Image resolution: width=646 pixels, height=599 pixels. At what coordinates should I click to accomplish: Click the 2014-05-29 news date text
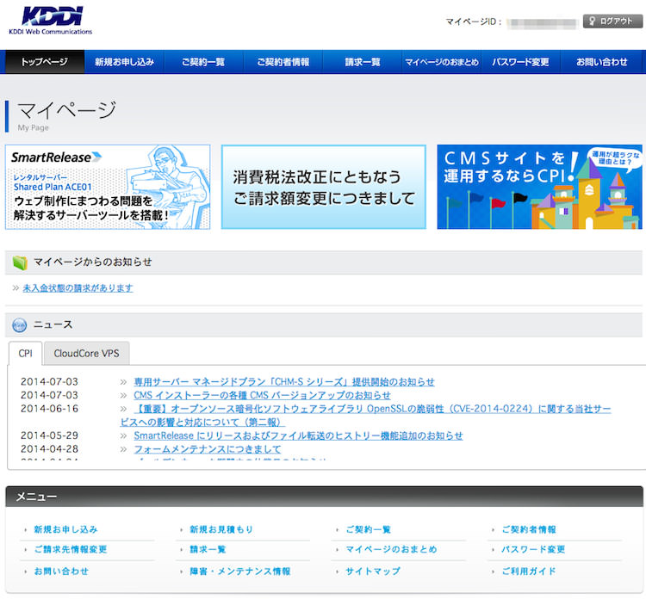(x=49, y=435)
